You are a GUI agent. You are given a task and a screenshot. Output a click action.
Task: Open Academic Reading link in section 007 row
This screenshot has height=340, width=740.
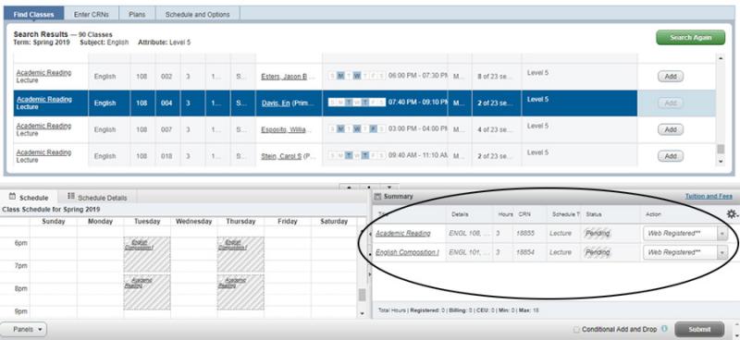43,126
